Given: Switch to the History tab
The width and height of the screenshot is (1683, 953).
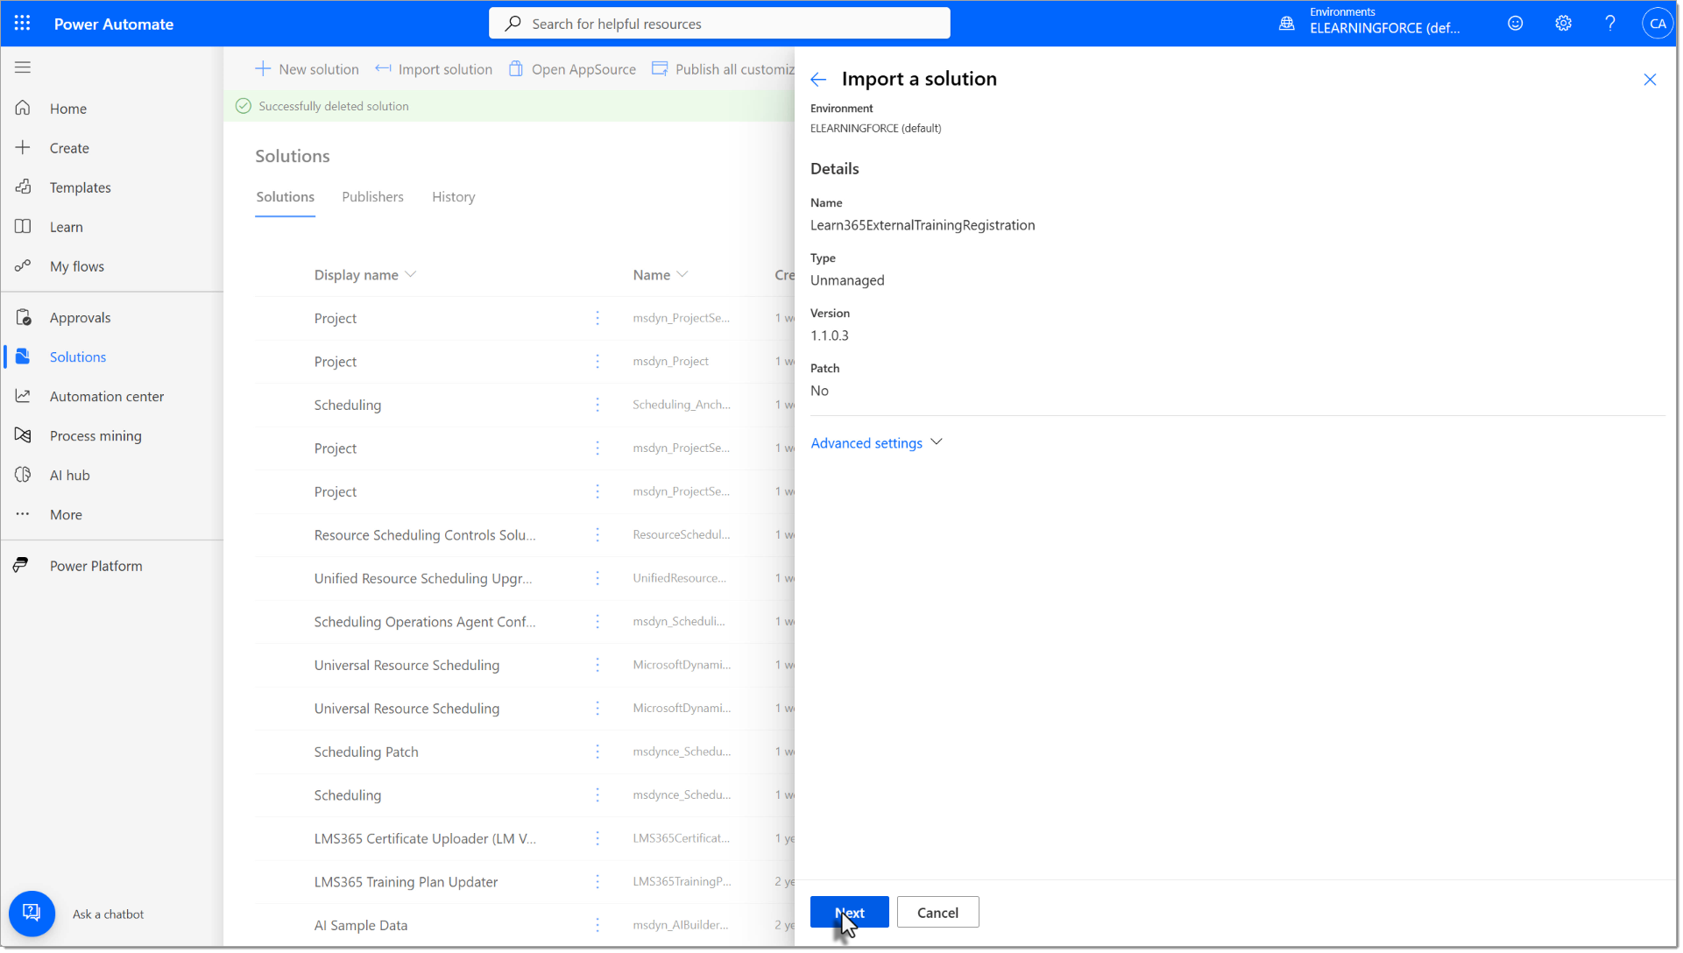Looking at the screenshot, I should click(x=453, y=196).
